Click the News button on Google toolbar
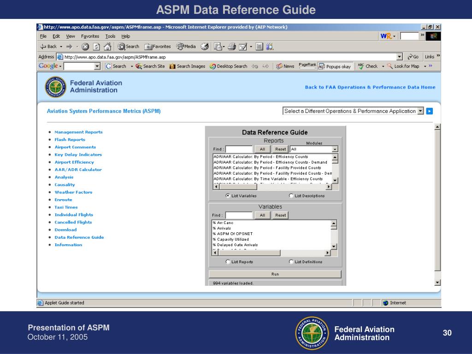The height and width of the screenshot is (354, 472). point(285,66)
